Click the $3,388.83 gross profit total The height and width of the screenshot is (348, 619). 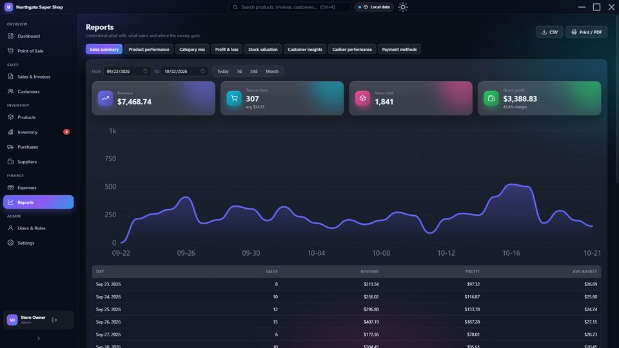coord(520,99)
